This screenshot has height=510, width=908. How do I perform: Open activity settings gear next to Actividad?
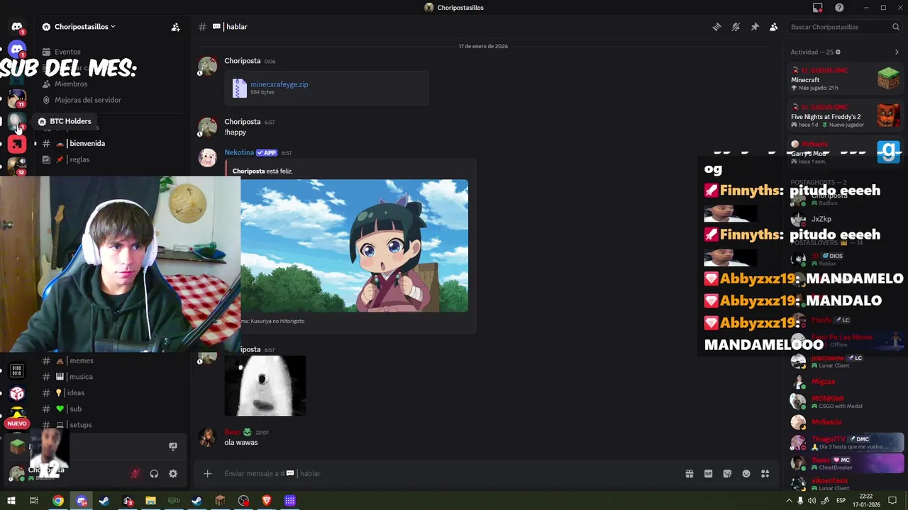point(838,52)
